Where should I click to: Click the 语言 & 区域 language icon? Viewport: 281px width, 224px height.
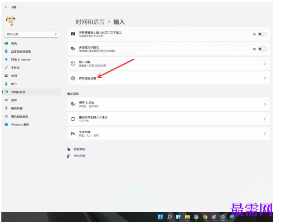click(73, 104)
